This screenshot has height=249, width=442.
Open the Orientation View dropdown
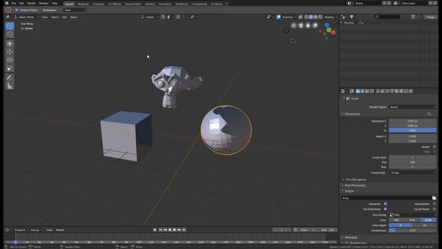(75, 10)
